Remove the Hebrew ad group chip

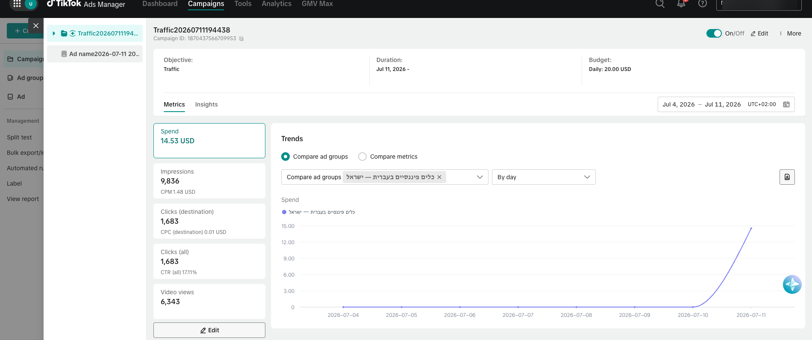tap(439, 177)
